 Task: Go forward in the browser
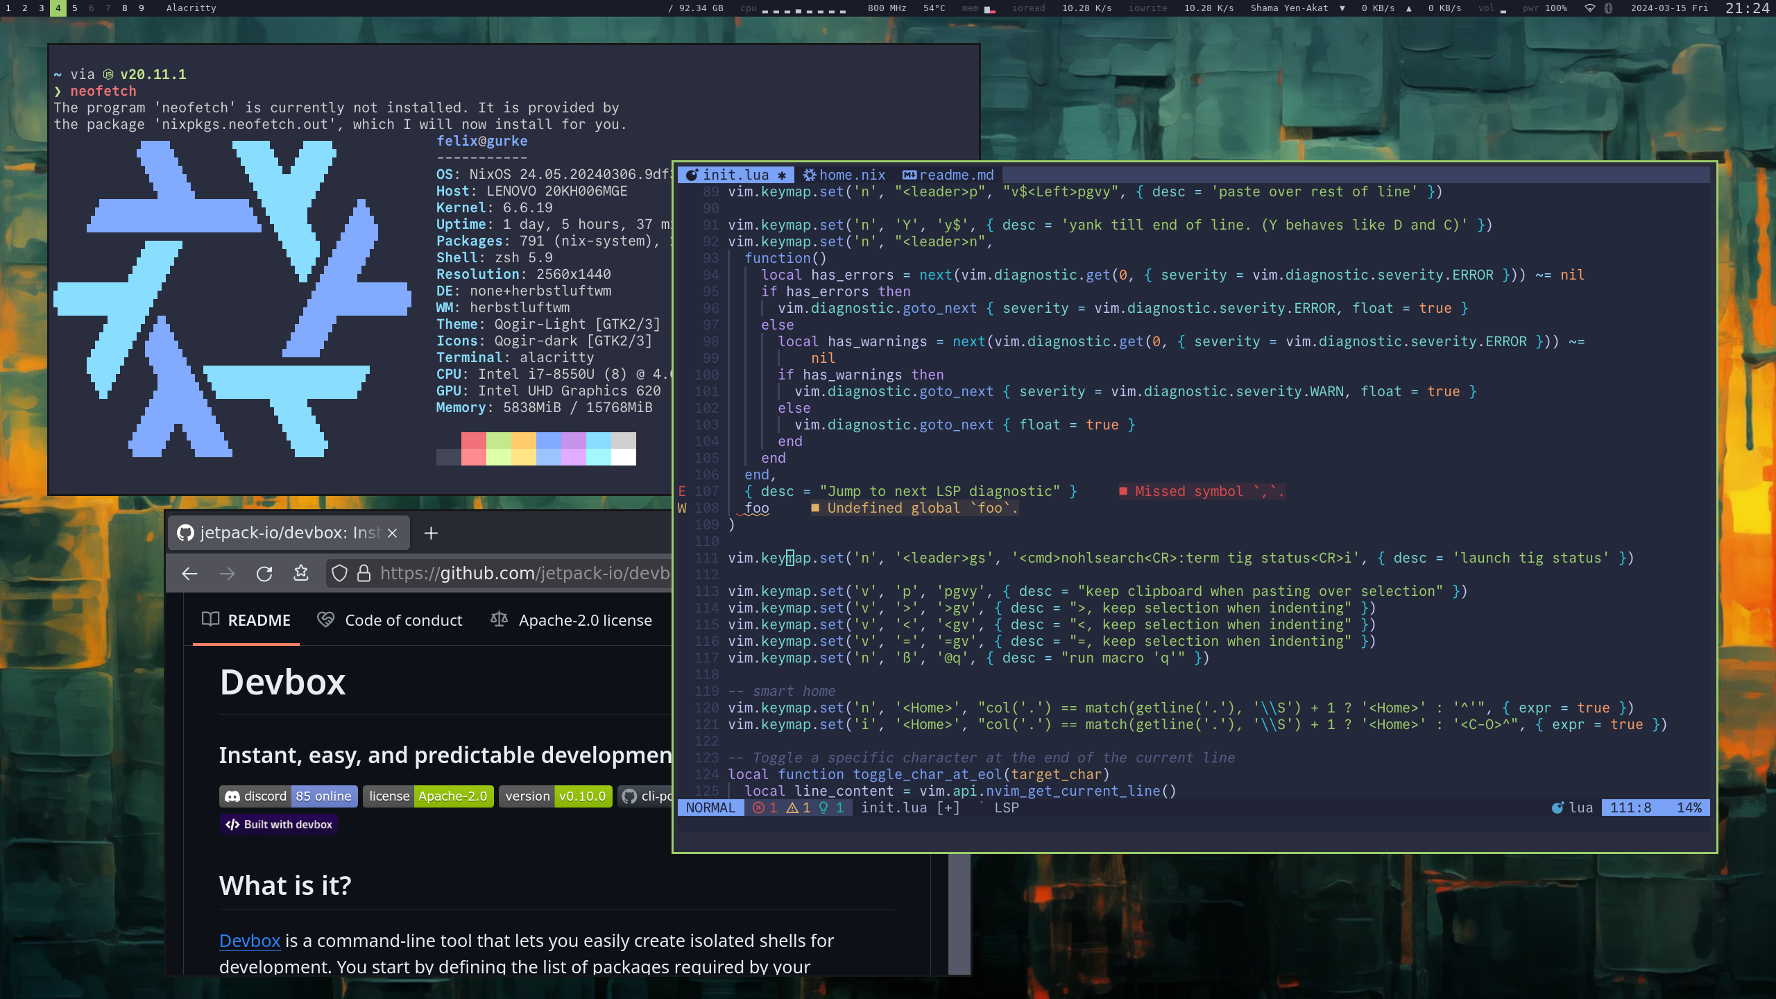pyautogui.click(x=227, y=574)
